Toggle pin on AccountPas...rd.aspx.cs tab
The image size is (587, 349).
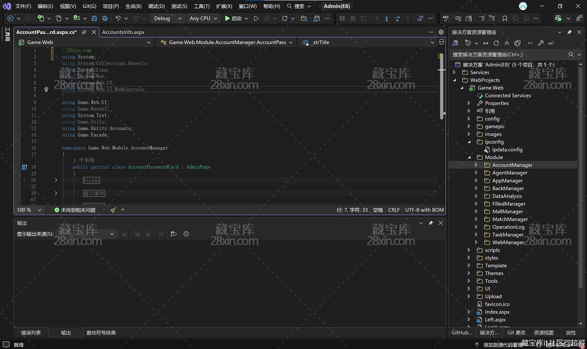click(84, 32)
